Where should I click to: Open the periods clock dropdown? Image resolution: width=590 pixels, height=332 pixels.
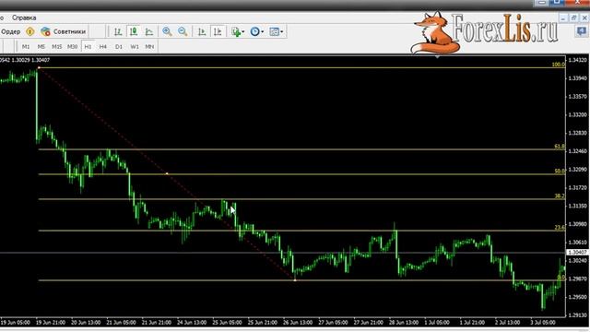click(x=256, y=31)
